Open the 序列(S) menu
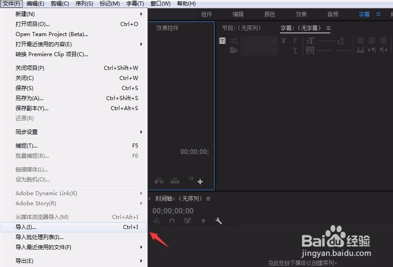Image resolution: width=393 pixels, height=267 pixels. [x=84, y=4]
